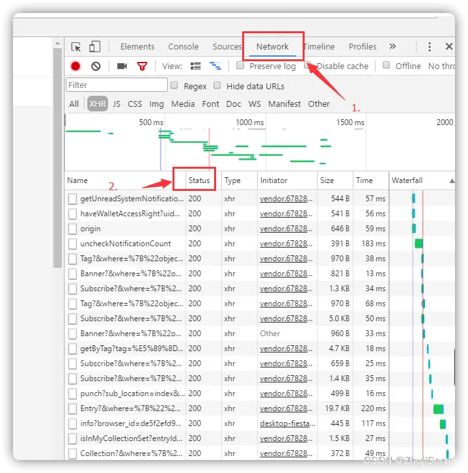
Task: Click the scroll-up arrow of page scrollbar
Action: [x=57, y=44]
